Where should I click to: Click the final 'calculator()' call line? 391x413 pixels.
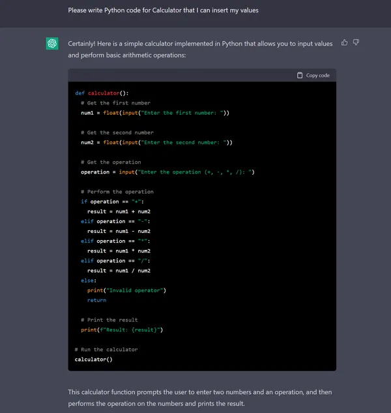pos(94,359)
